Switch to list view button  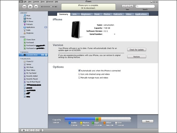124,6
